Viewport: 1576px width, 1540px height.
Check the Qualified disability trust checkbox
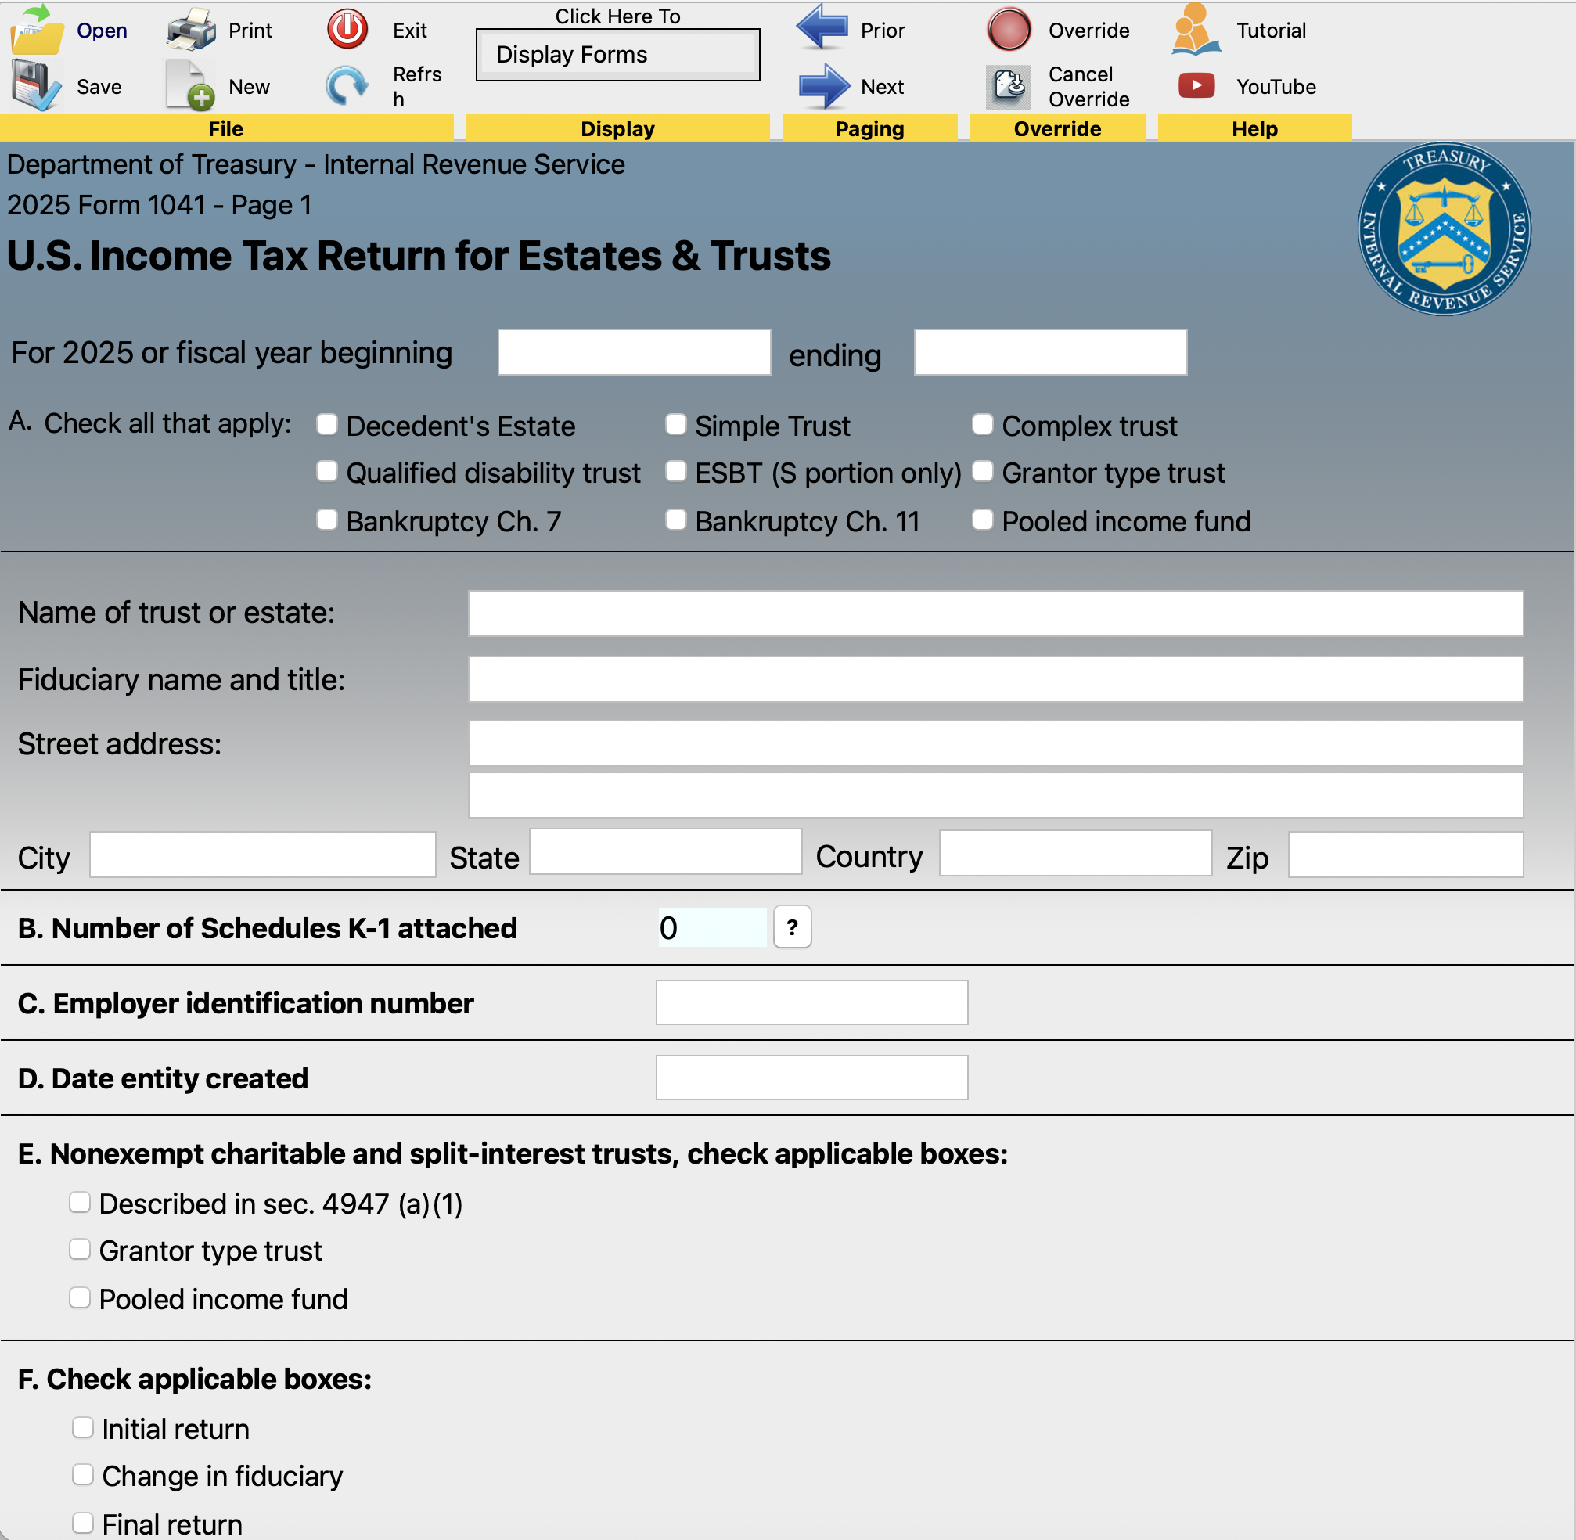326,471
